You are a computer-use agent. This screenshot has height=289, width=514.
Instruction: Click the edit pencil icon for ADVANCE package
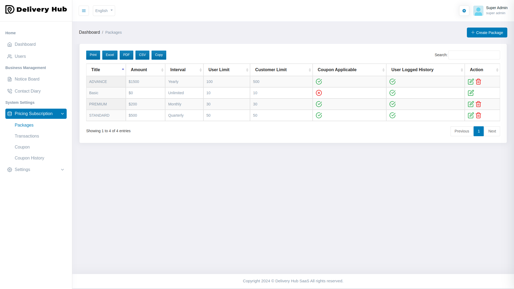[x=471, y=82]
